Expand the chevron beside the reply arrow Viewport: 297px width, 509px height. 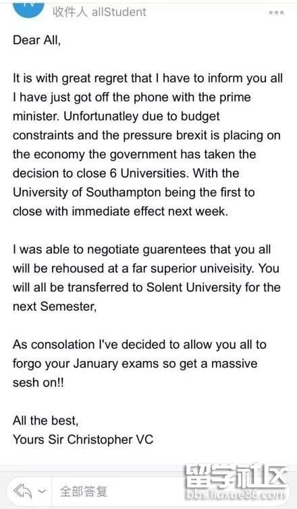42,491
